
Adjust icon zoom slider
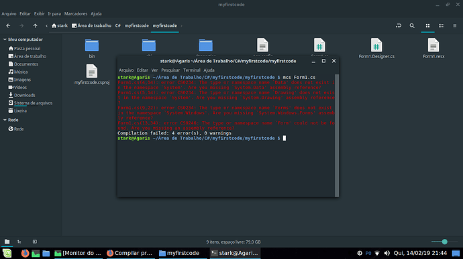pos(444,242)
